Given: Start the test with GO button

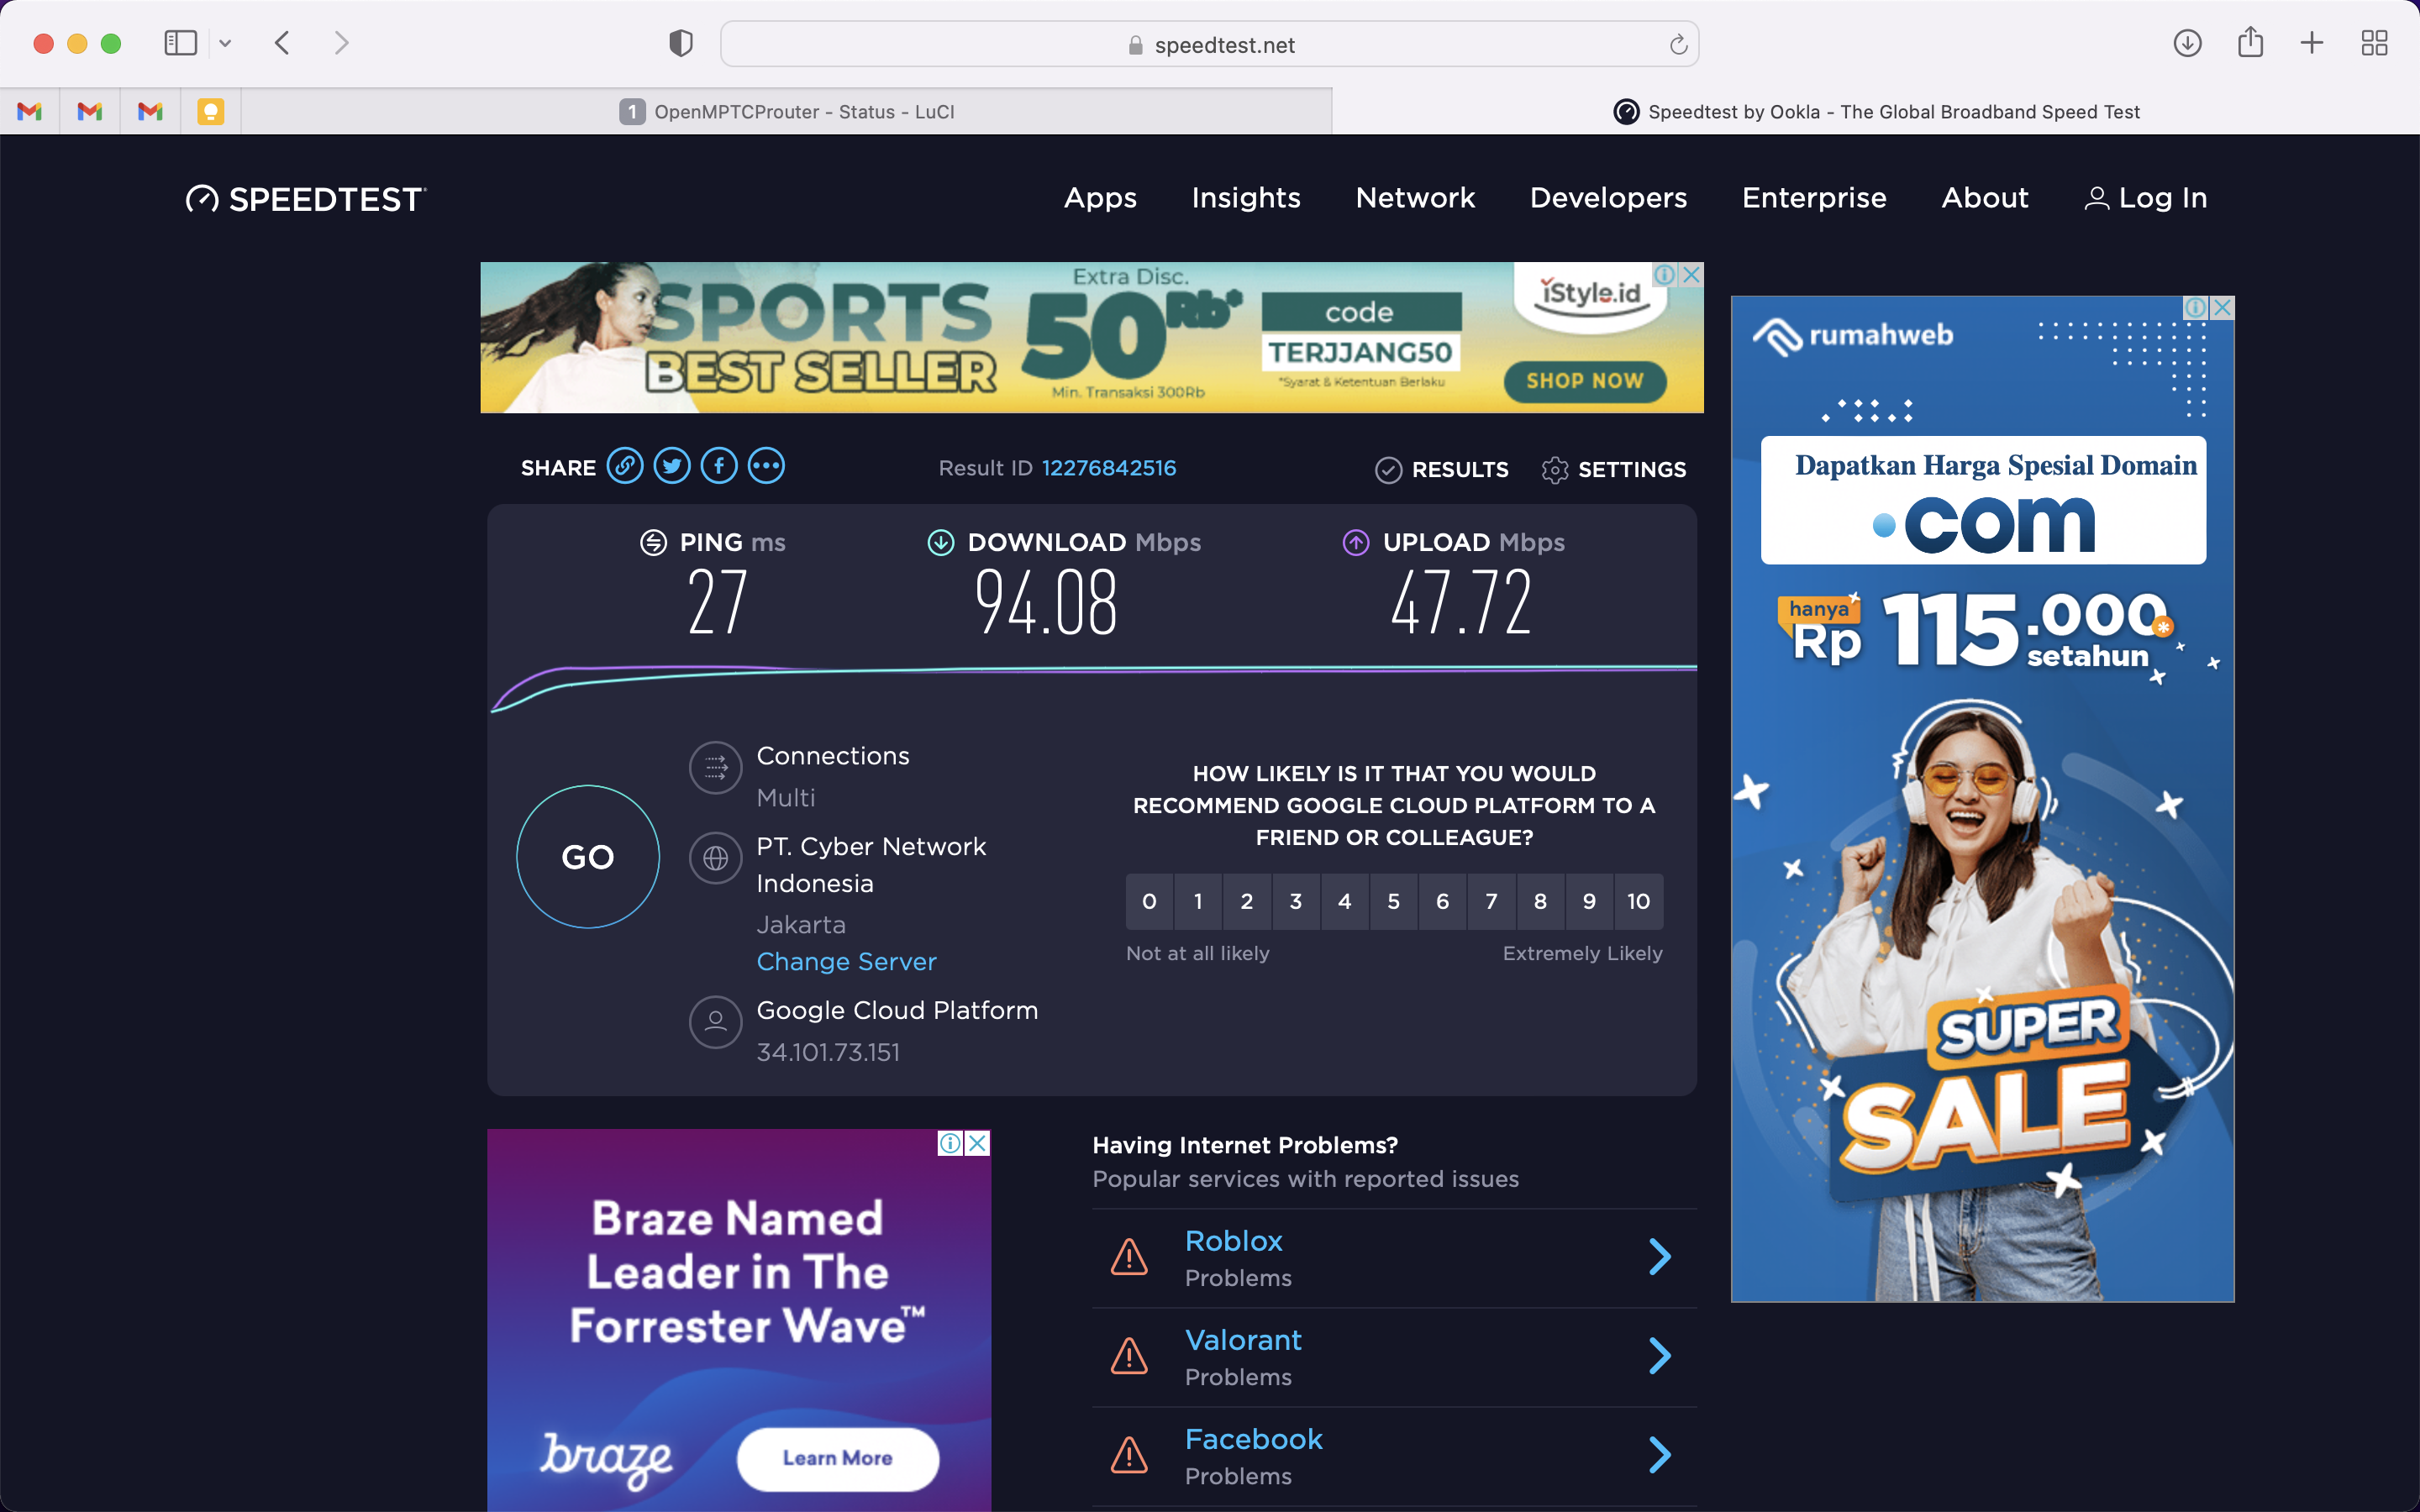Looking at the screenshot, I should (588, 857).
